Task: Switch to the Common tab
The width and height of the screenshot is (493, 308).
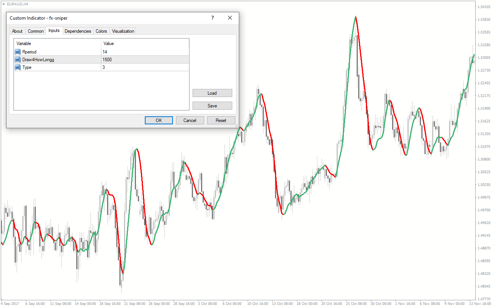Action: 35,31
